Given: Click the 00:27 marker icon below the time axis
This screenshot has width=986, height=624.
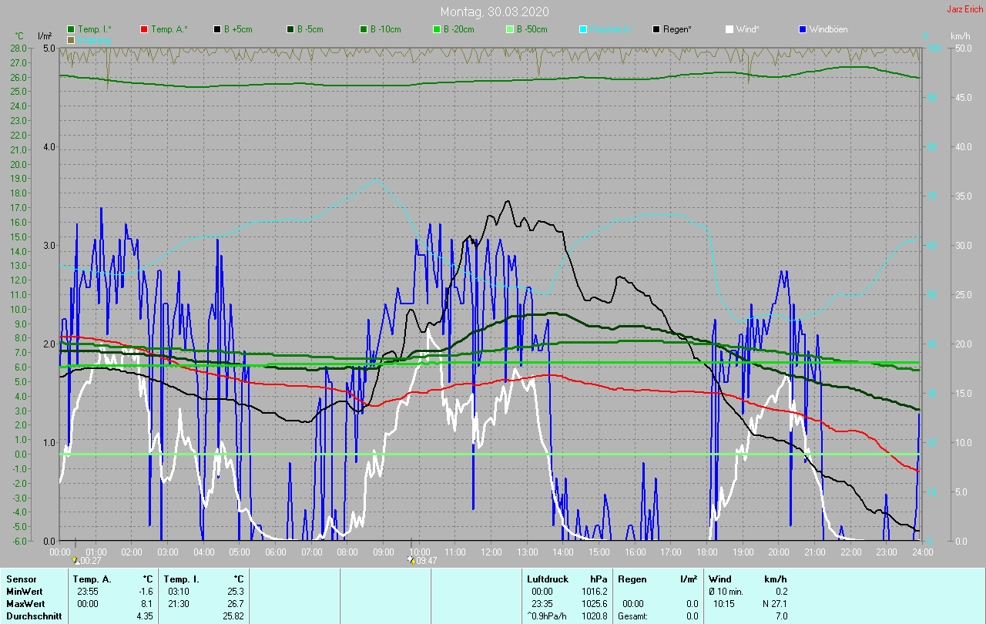Looking at the screenshot, I should click(75, 560).
